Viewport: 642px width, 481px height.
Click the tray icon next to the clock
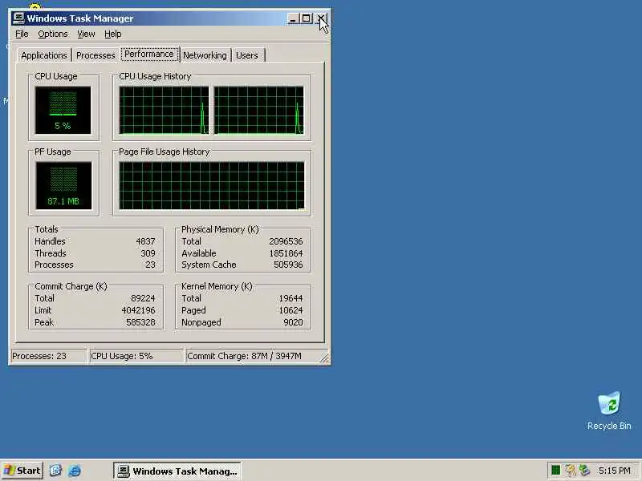[584, 471]
